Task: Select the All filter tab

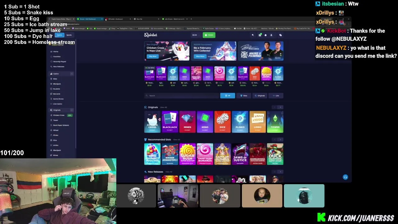Action: tap(228, 96)
